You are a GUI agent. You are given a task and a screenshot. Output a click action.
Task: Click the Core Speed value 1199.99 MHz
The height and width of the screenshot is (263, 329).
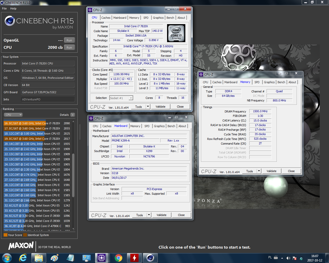pyautogui.click(x=121, y=74)
